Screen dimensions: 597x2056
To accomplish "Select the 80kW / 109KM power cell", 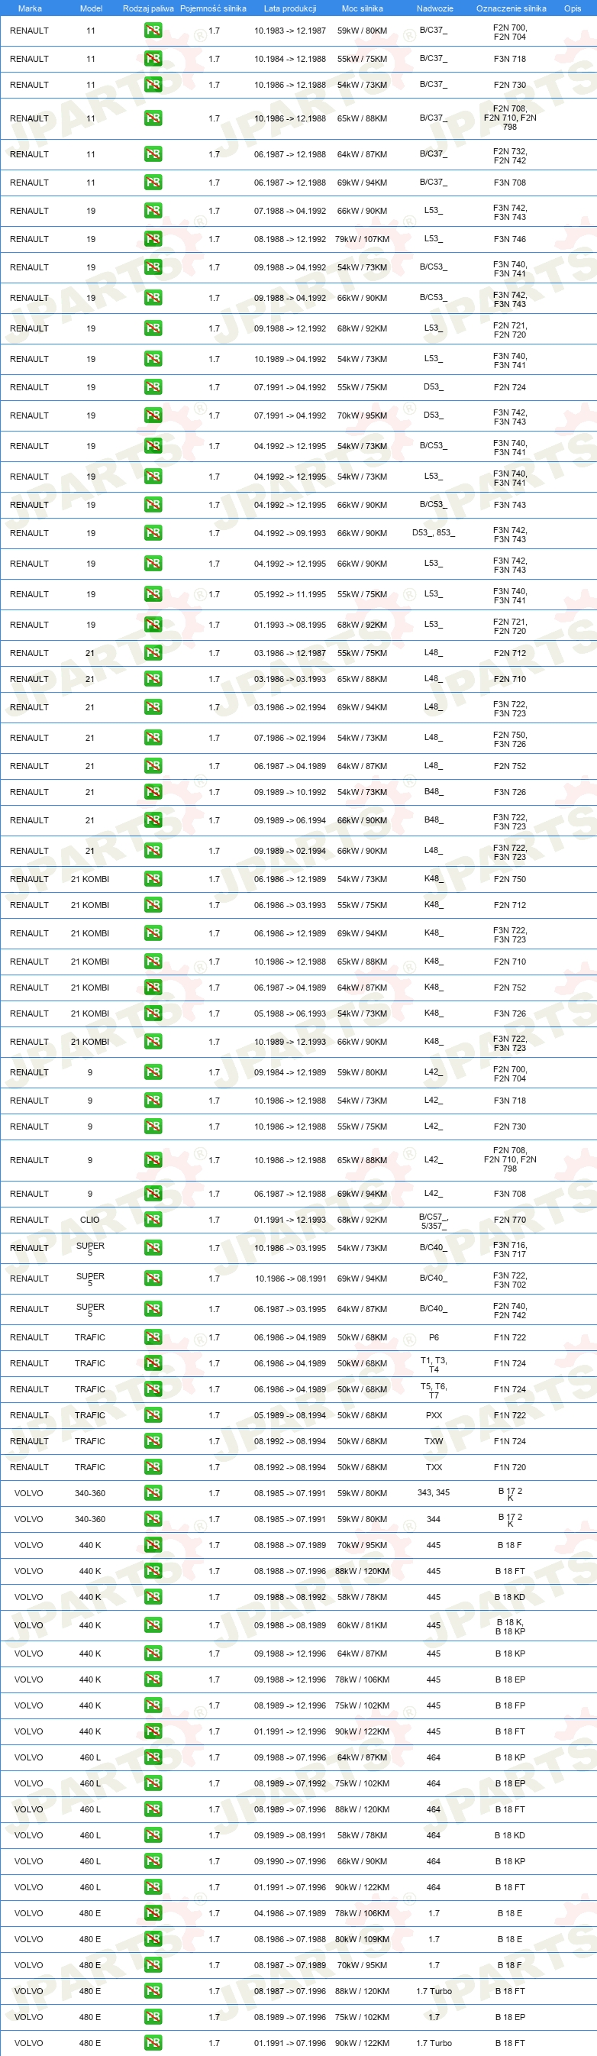I will click(x=363, y=1939).
